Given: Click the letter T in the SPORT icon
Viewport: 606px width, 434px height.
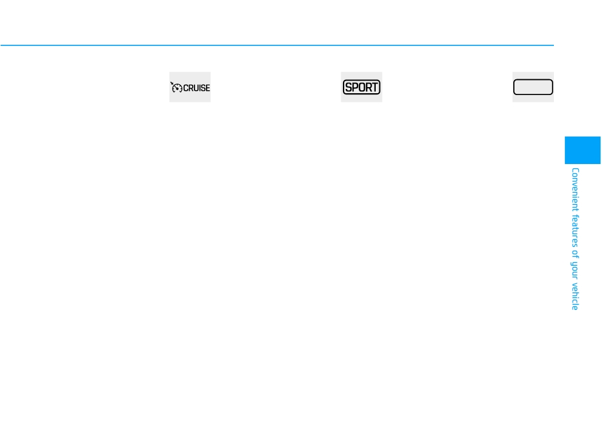Looking at the screenshot, I should coord(374,87).
